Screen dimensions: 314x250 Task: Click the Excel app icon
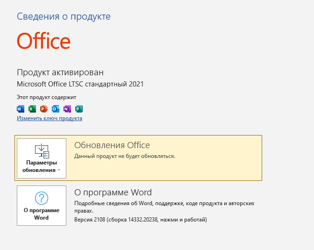[x=32, y=109]
